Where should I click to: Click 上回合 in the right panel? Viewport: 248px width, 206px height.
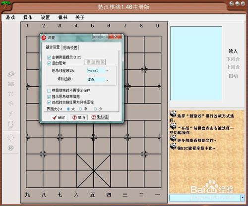click(x=233, y=67)
